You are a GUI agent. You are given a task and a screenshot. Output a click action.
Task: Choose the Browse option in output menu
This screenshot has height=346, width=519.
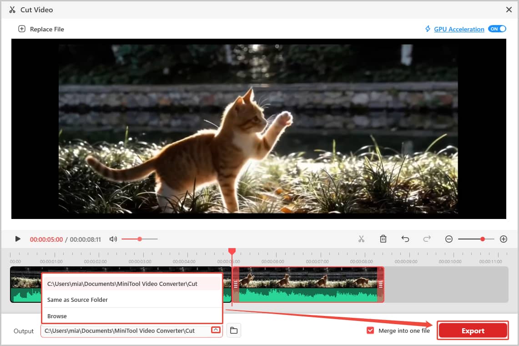tap(132, 316)
